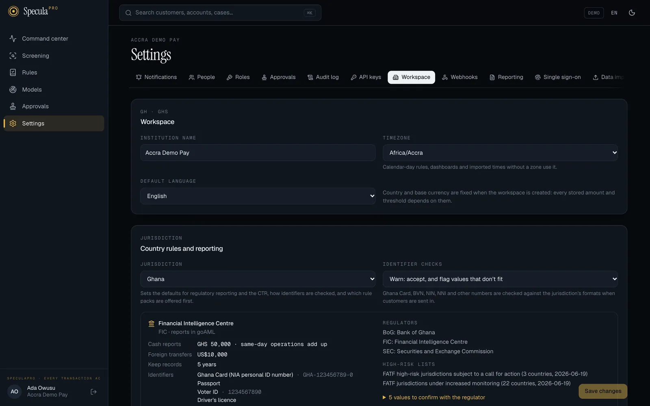Click the API keys tab key icon

tap(353, 77)
